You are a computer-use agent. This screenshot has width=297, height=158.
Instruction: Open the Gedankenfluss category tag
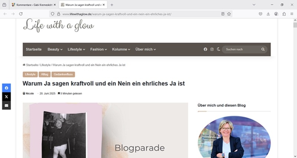point(63,75)
